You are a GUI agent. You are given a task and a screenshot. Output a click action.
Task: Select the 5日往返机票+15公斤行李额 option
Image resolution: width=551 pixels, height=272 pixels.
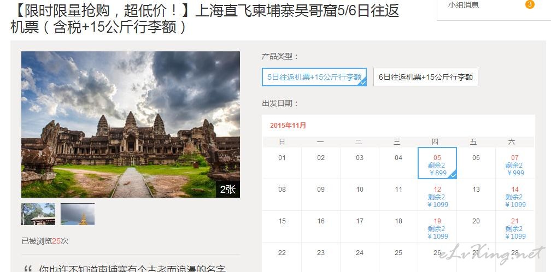pos(314,77)
